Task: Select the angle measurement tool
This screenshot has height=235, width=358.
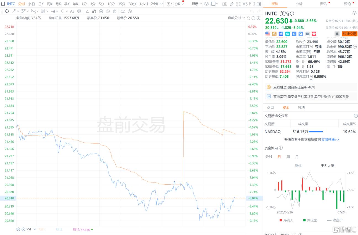Action: coord(87,11)
